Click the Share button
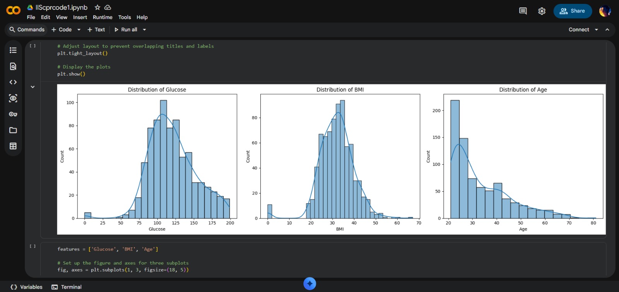Viewport: 619px width, 292px height. (x=573, y=11)
